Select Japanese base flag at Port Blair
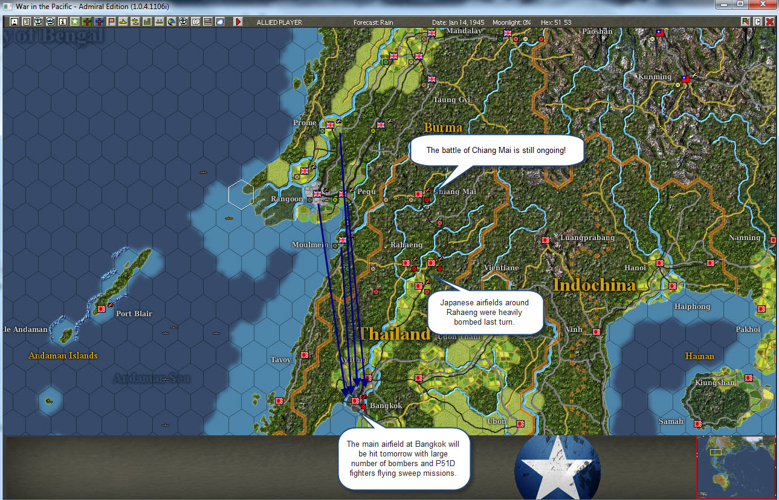 102,309
